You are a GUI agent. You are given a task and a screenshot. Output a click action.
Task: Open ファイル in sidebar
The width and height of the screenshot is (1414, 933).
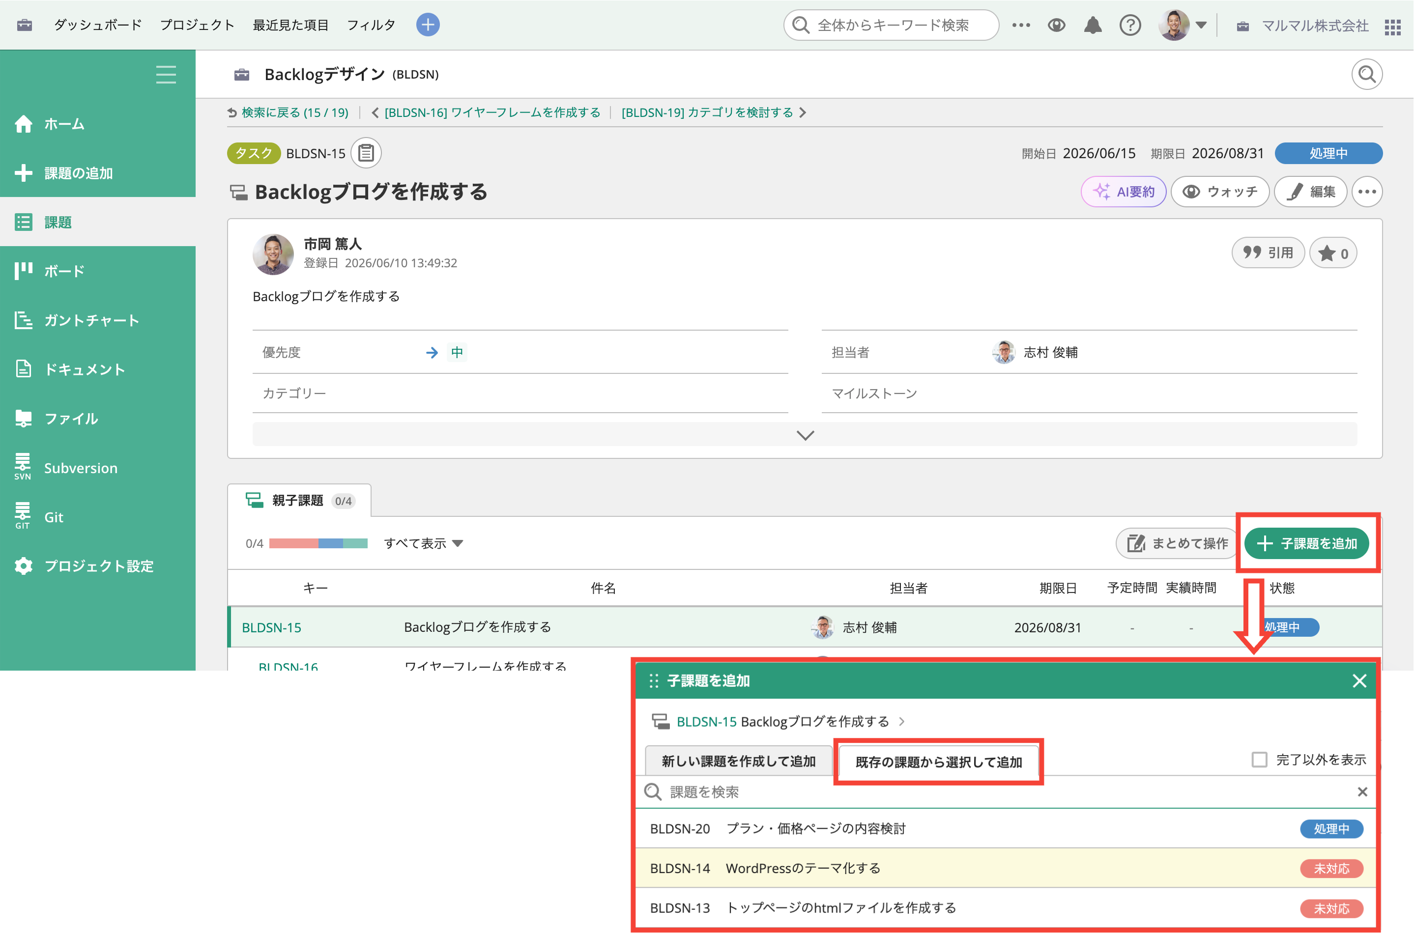pos(98,418)
